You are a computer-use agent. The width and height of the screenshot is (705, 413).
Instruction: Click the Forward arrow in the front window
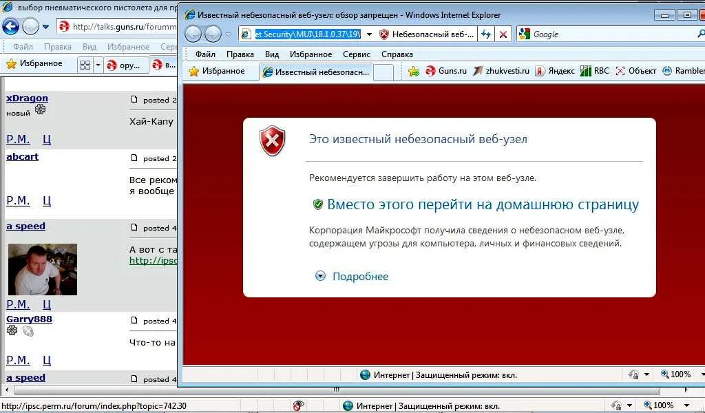click(213, 34)
